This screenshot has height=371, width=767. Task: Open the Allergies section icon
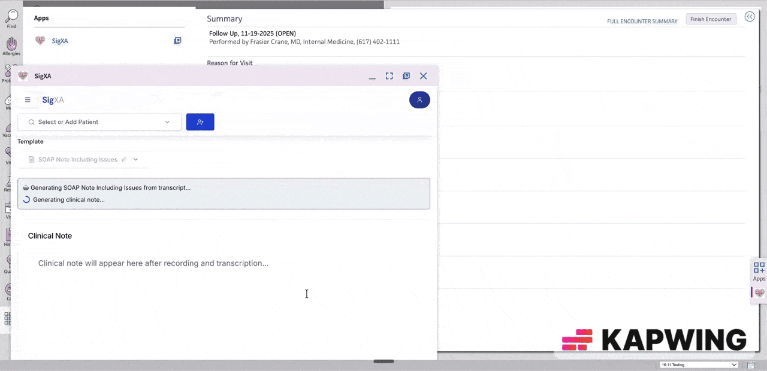[x=11, y=45]
